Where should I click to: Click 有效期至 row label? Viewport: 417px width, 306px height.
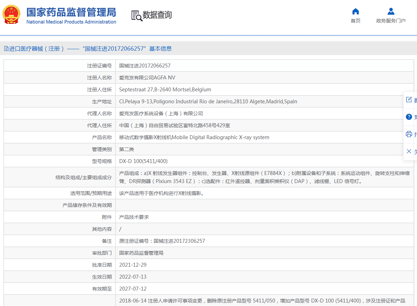click(x=102, y=289)
